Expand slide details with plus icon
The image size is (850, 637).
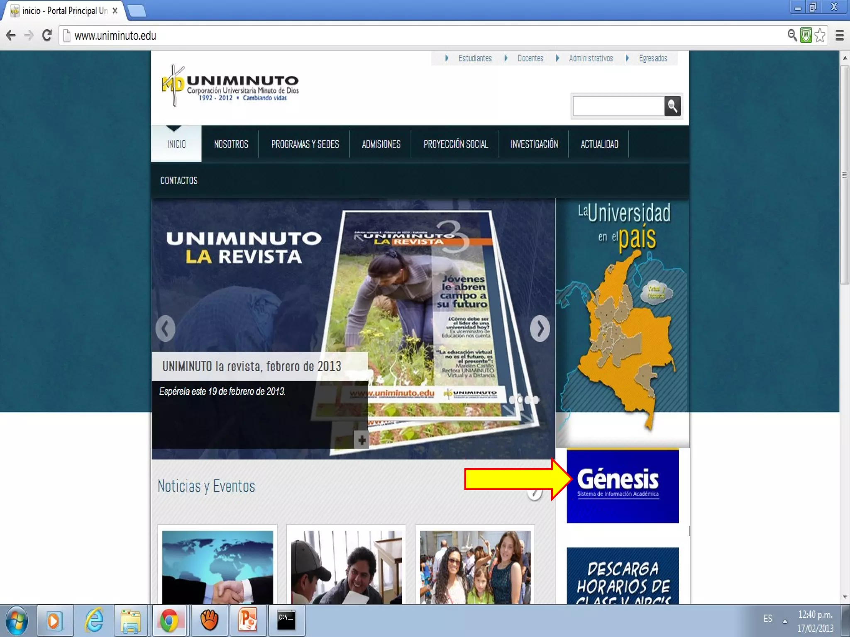(x=361, y=440)
